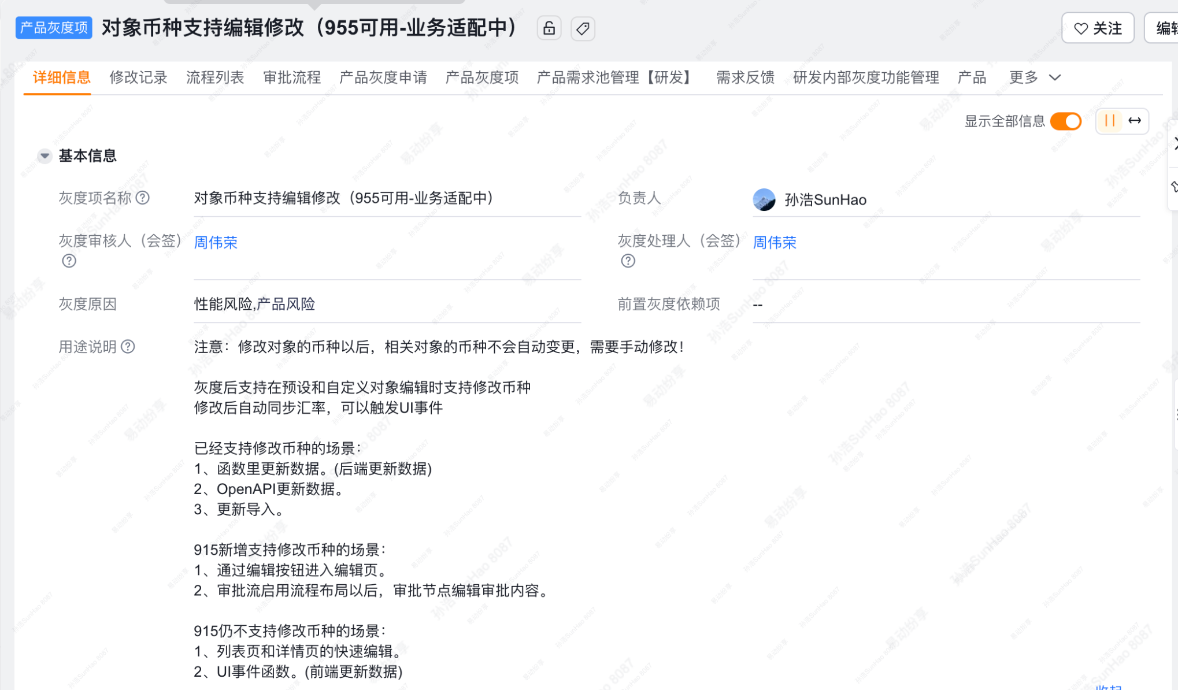Open the 需求反馈 tab
Screen dimensions: 1178x690
point(745,77)
